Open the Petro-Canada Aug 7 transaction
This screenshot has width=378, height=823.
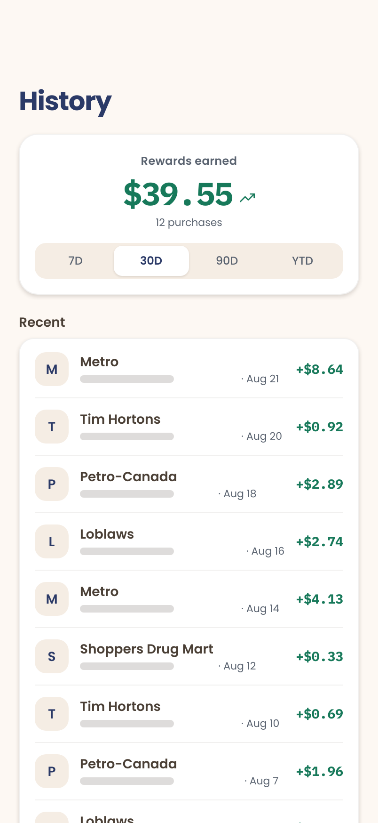tap(189, 771)
